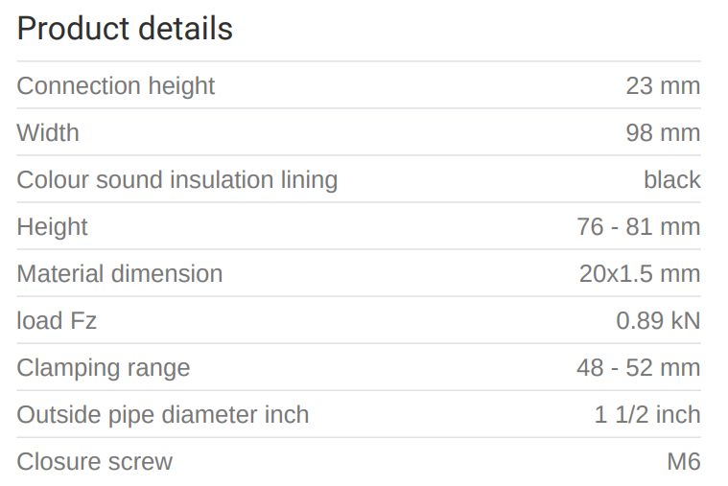Select the Outside pipe diameter inch label
Screen dimensions: 728x486
(163, 414)
